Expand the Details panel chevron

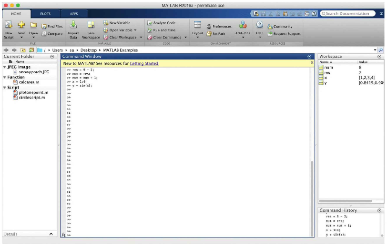pos(51,234)
